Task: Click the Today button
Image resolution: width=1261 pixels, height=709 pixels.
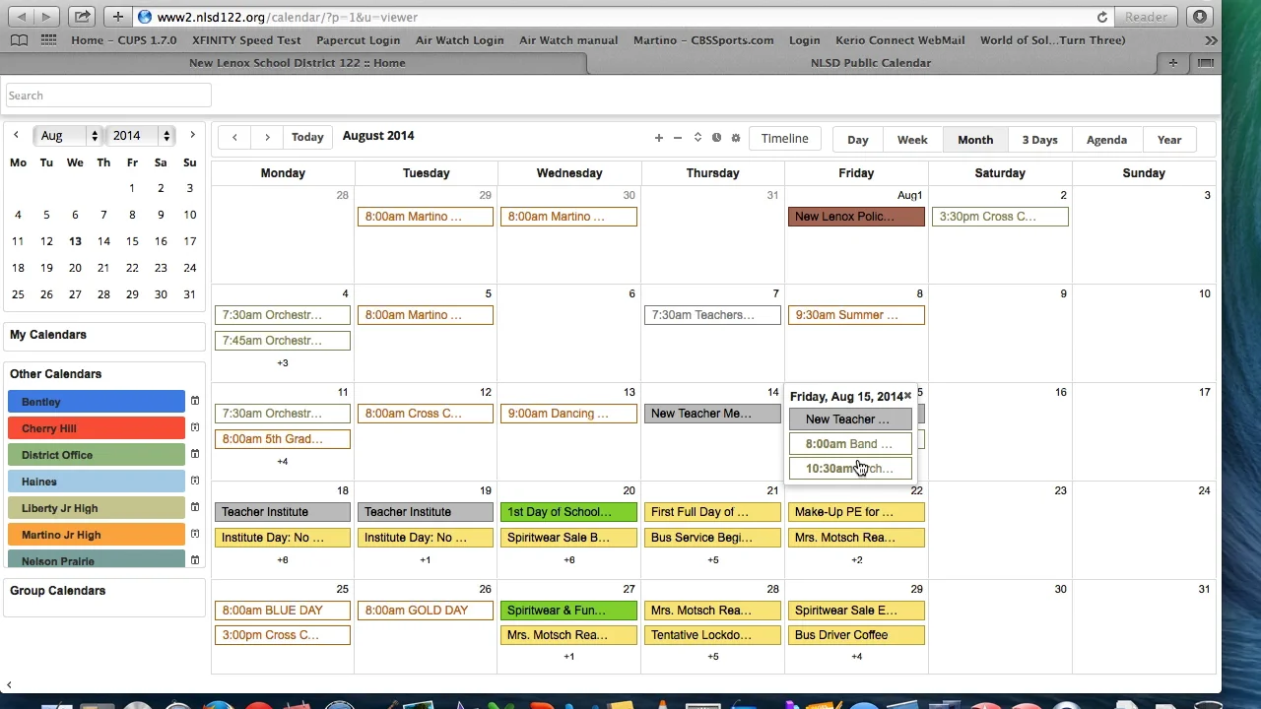Action: point(307,138)
